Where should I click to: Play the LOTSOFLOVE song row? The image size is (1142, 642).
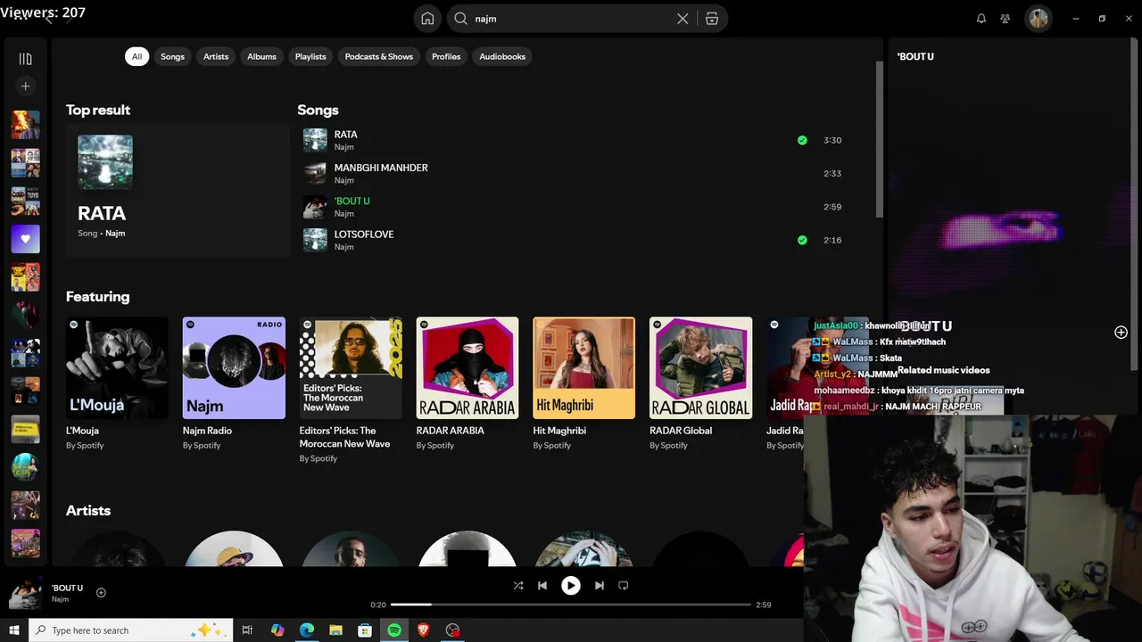[x=573, y=240]
